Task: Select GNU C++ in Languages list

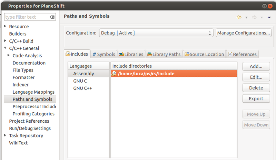Action: coord(82,88)
